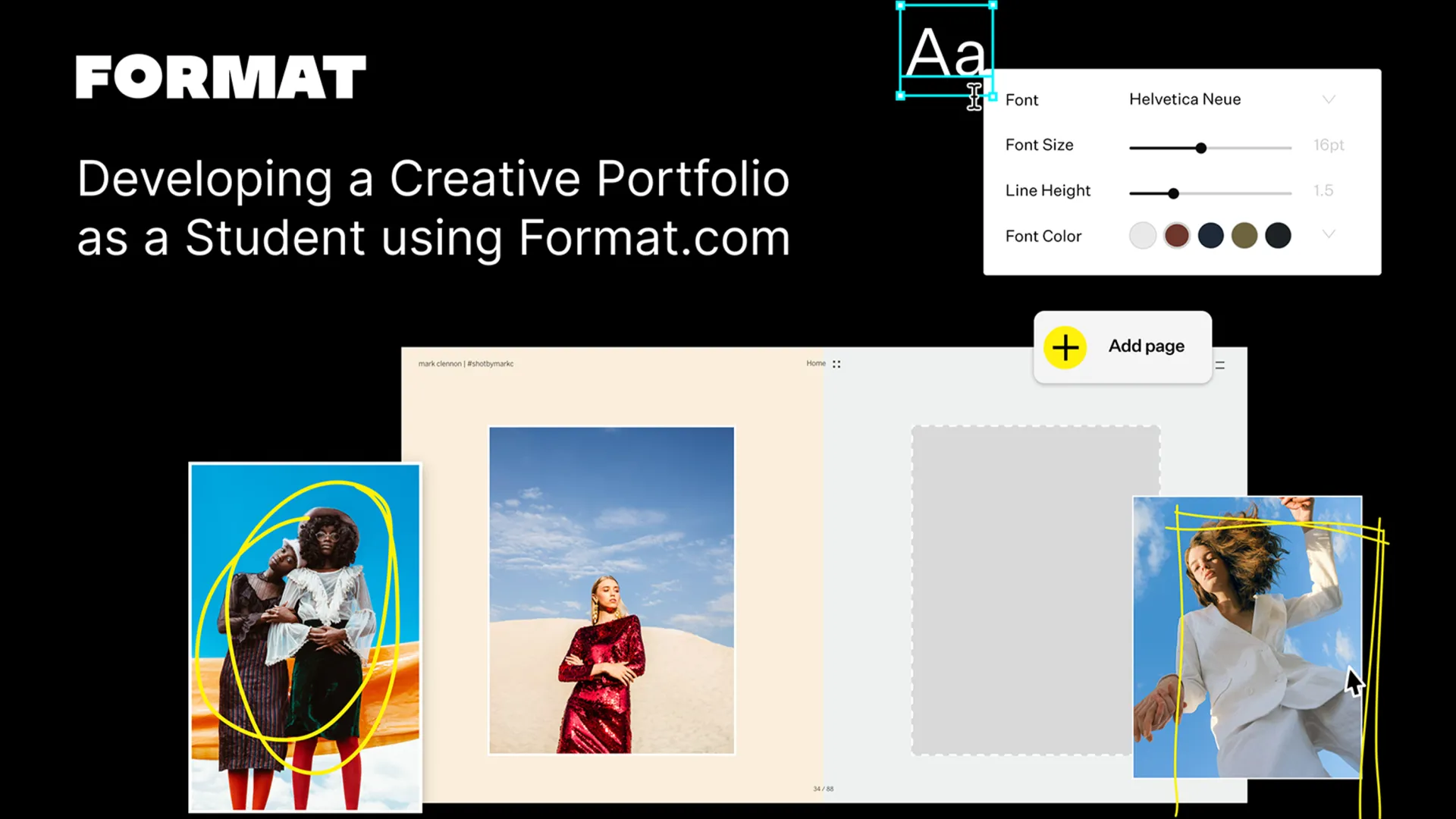The image size is (1456, 819).
Task: Click the Line Height slider handle
Action: click(1173, 193)
